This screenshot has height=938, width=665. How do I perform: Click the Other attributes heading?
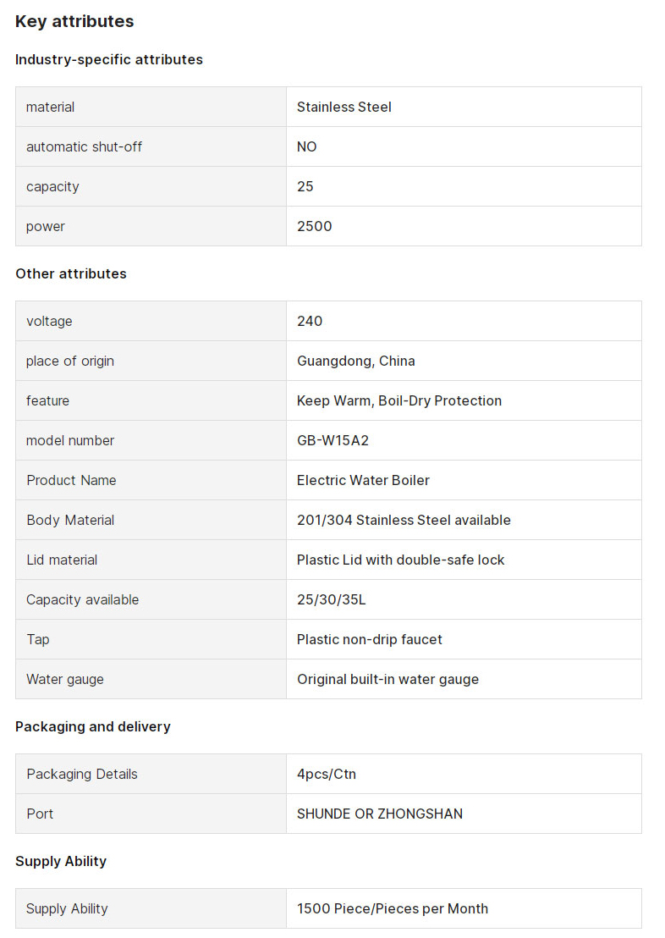tap(70, 274)
